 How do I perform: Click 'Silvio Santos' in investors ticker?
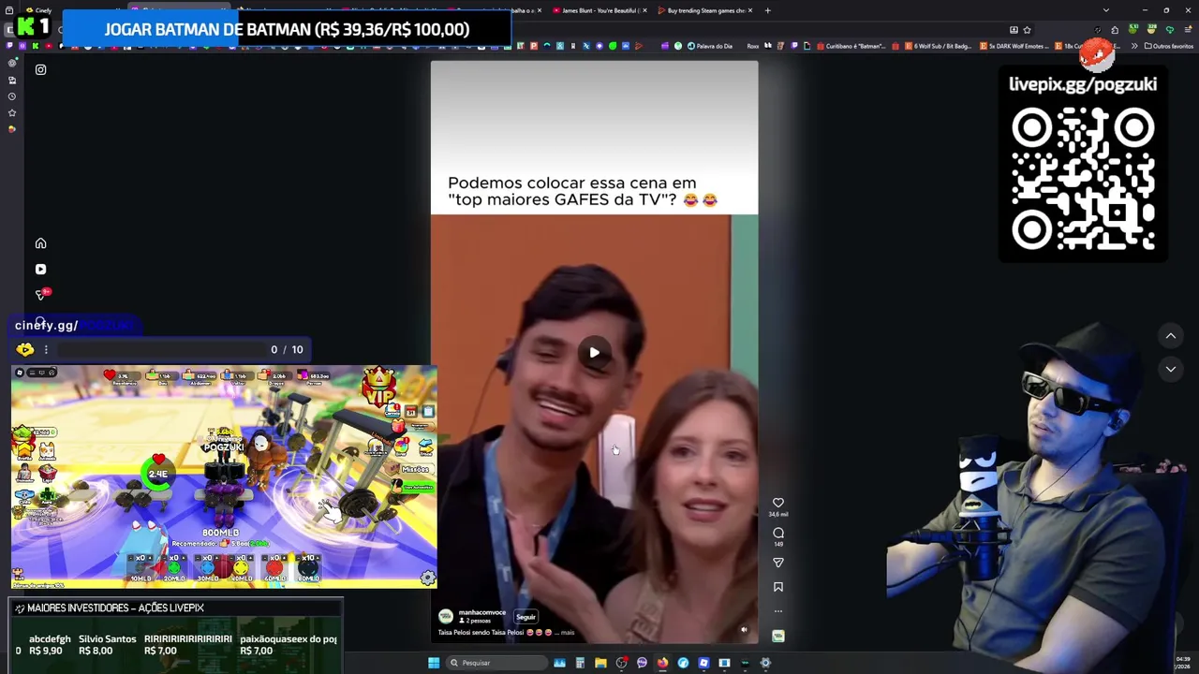coord(108,639)
